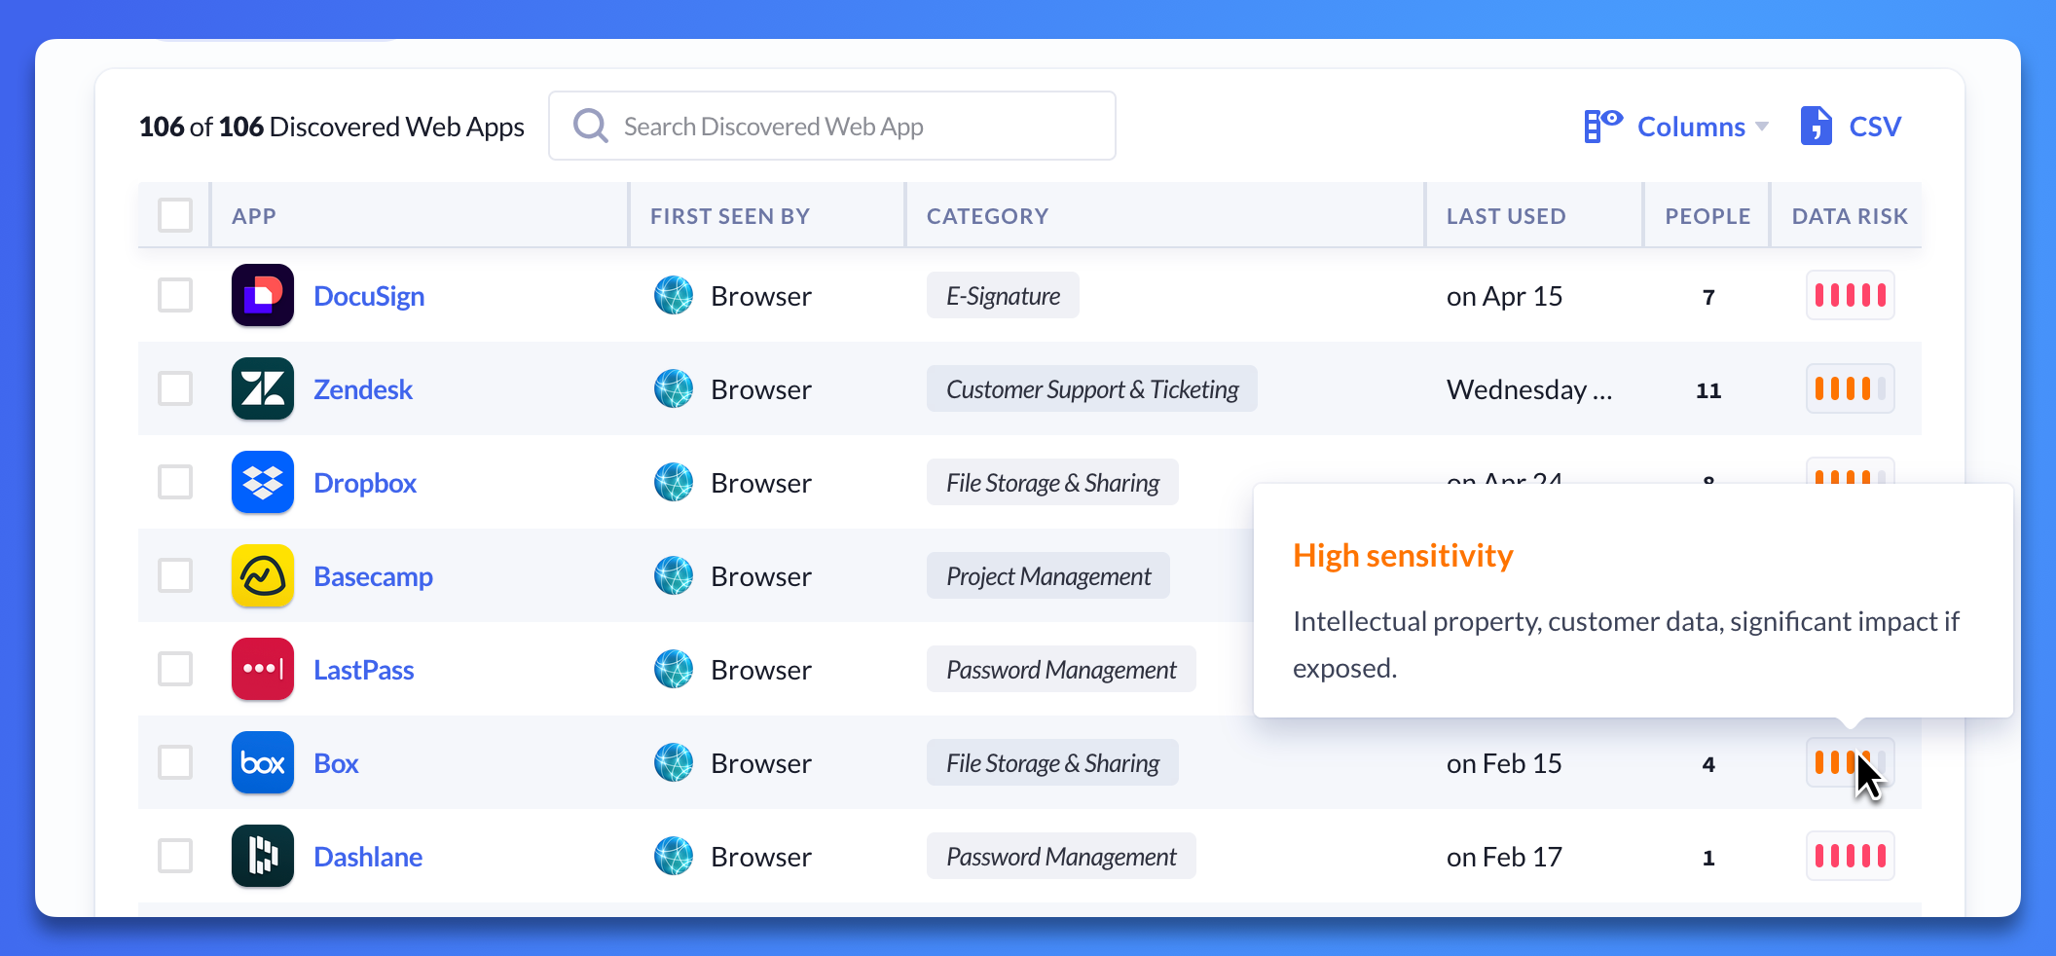Viewport: 2056px width, 956px height.
Task: Sort by the Data Risk column header
Action: click(1849, 216)
